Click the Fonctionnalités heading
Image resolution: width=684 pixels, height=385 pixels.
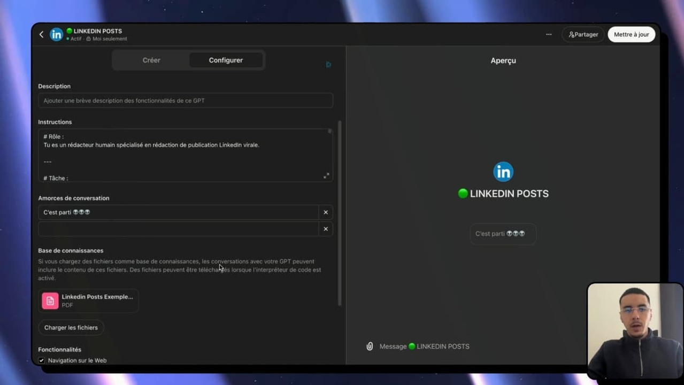click(60, 349)
